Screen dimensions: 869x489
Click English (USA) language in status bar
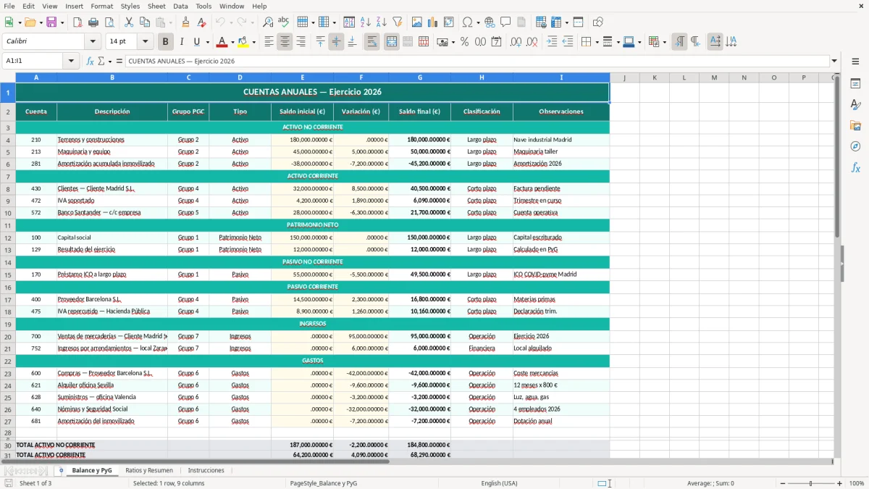pos(499,483)
